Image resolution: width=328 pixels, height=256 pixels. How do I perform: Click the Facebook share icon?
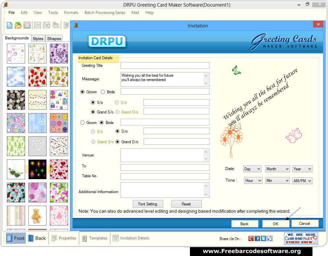tap(257, 238)
